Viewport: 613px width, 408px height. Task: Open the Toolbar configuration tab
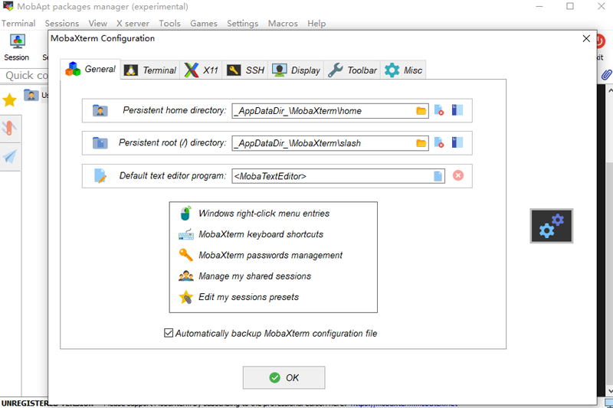(x=352, y=70)
